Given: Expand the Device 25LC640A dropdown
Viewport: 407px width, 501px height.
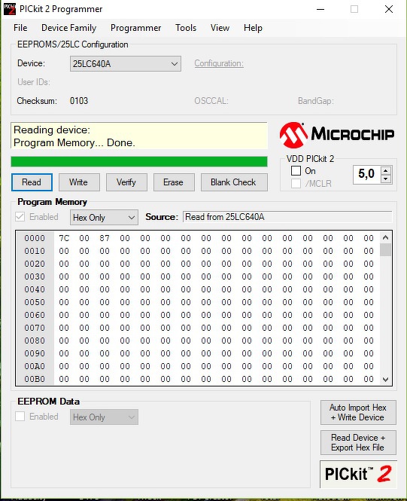Looking at the screenshot, I should click(126, 64).
